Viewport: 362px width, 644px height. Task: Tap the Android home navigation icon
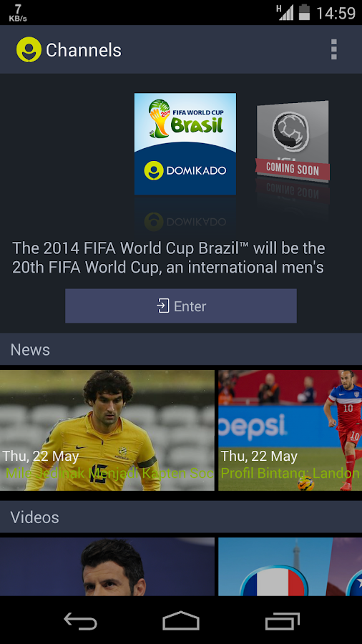coord(181,620)
